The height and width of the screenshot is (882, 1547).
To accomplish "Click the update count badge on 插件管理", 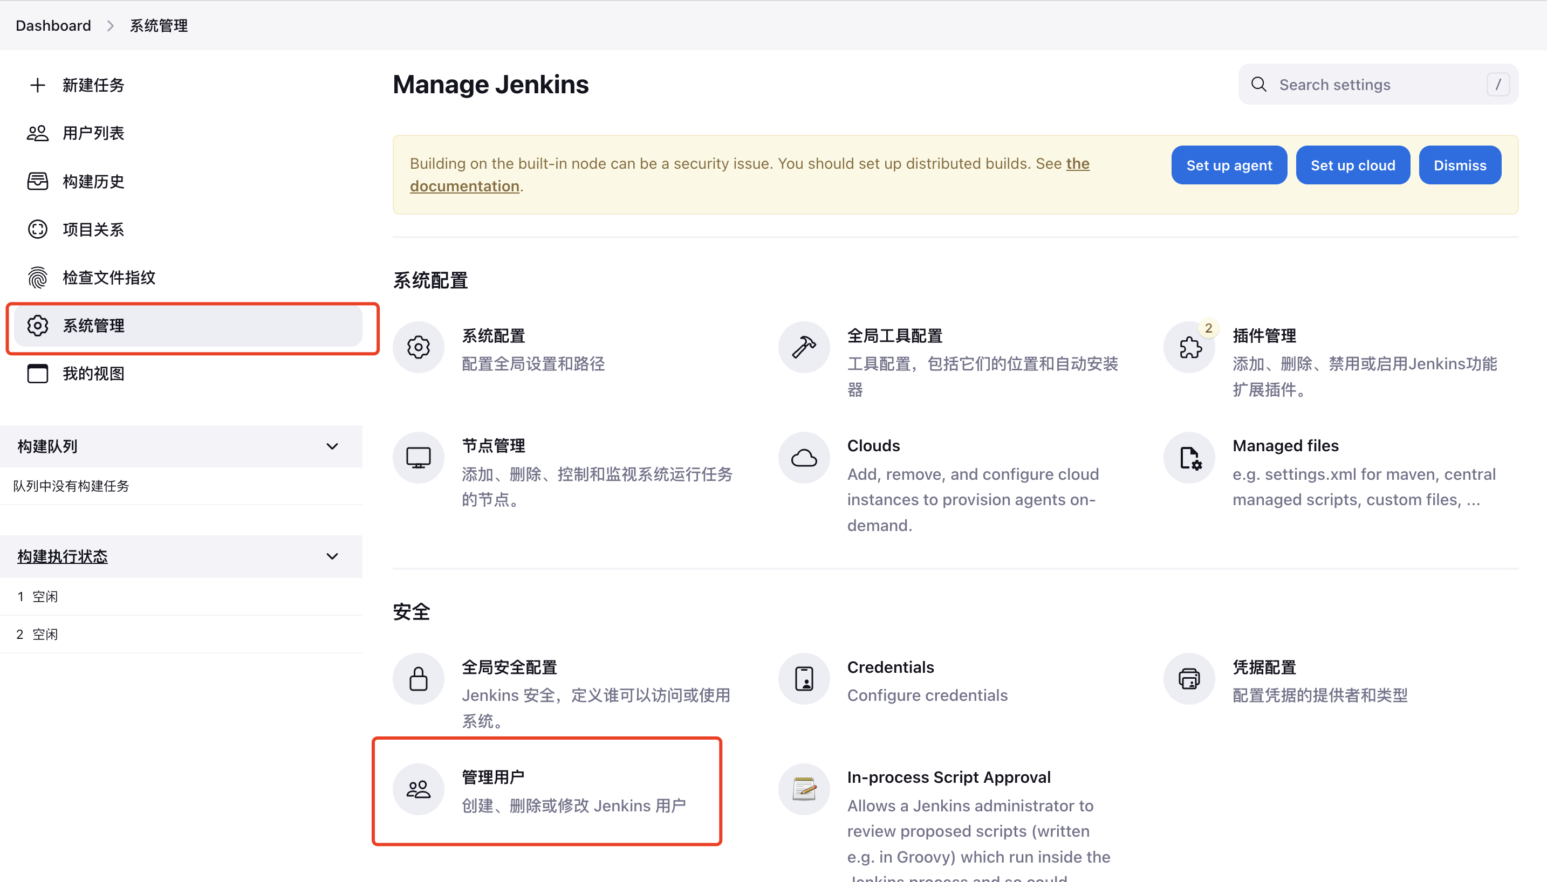I will pyautogui.click(x=1208, y=328).
